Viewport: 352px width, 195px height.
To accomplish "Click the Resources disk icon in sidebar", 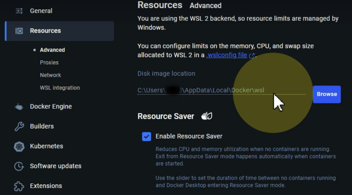I will point(19,31).
